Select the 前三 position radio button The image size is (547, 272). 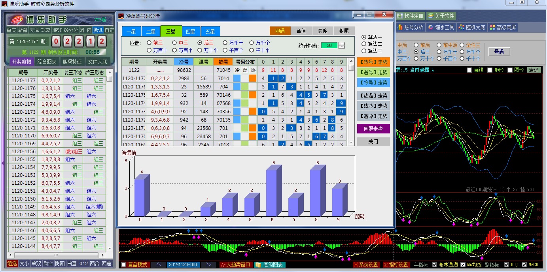149,43
